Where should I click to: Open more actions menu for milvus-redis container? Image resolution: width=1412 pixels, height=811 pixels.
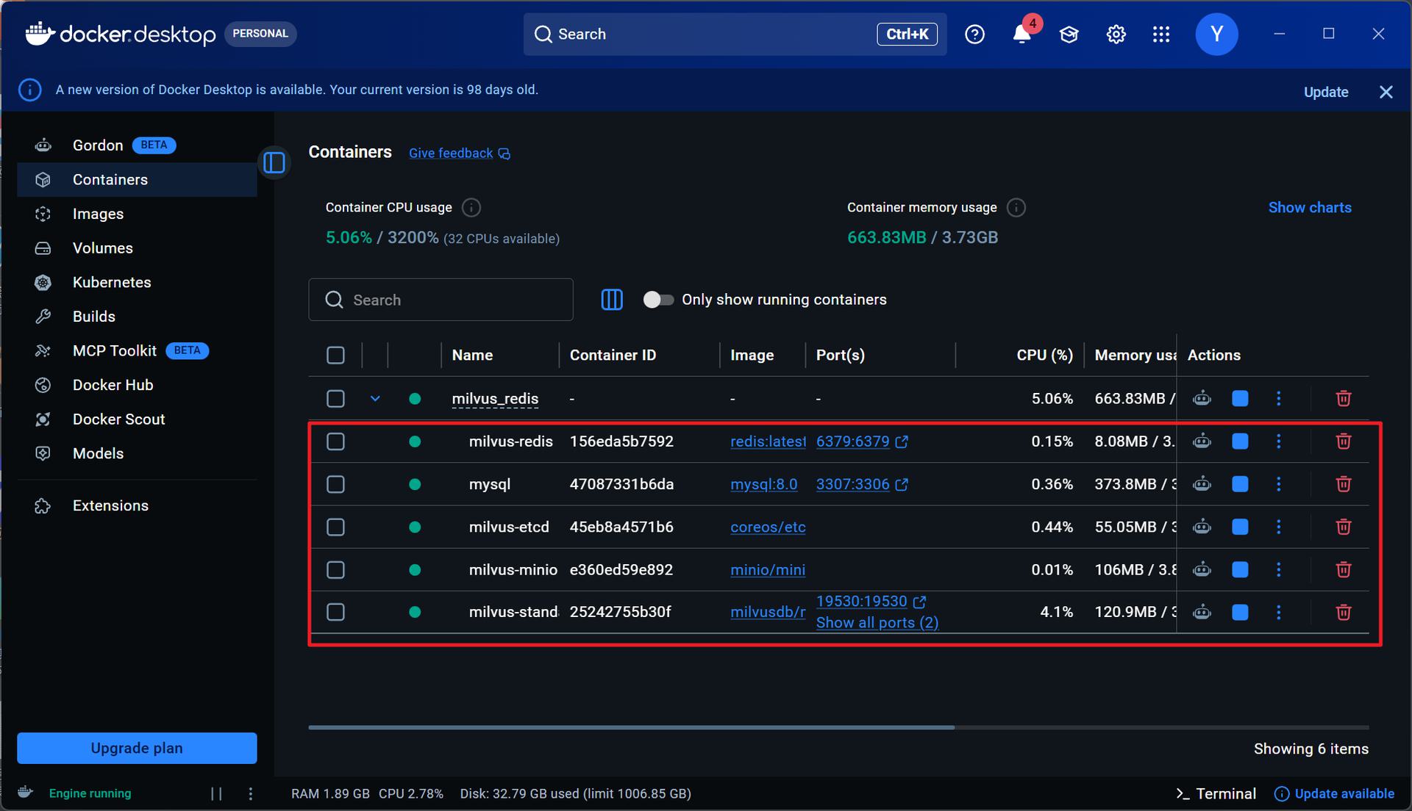pyautogui.click(x=1279, y=441)
